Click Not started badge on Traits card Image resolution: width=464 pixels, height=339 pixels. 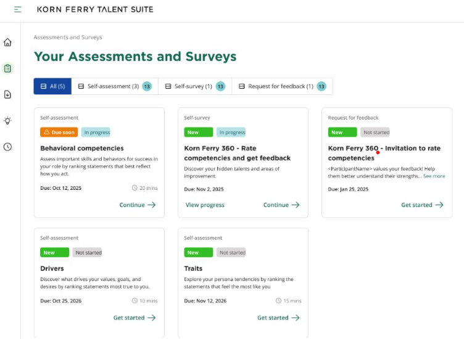click(x=232, y=253)
